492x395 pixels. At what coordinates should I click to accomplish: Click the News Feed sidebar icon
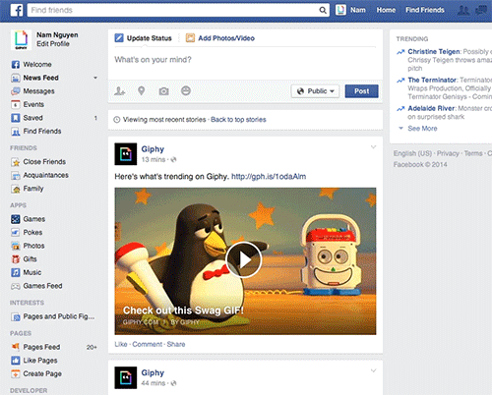click(x=16, y=78)
